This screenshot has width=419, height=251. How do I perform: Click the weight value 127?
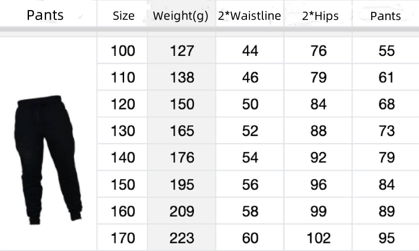(x=182, y=51)
